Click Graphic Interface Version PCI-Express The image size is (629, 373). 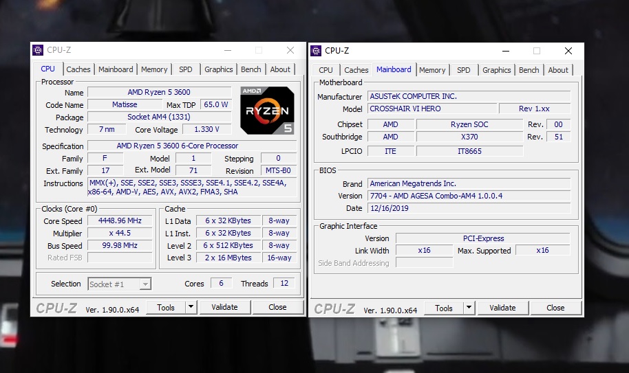[x=483, y=238]
